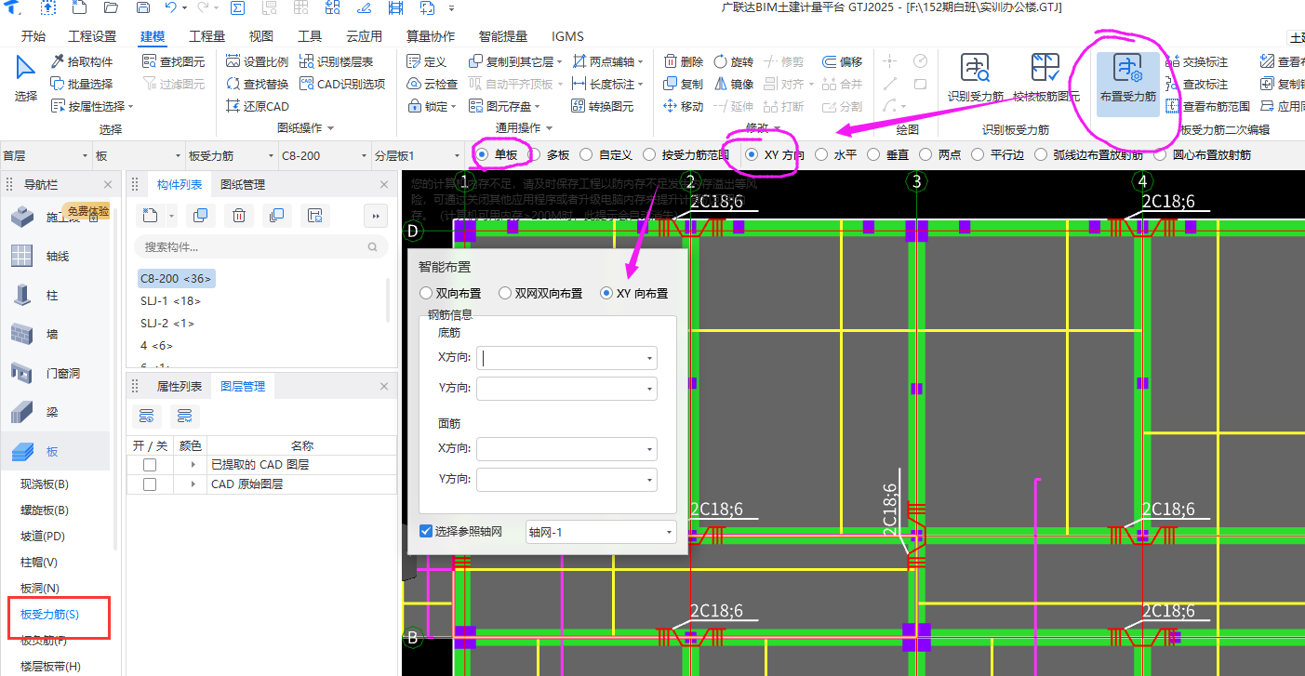Open 面筋 Y方向 dropdown
The height and width of the screenshot is (676, 1305).
pyautogui.click(x=648, y=480)
